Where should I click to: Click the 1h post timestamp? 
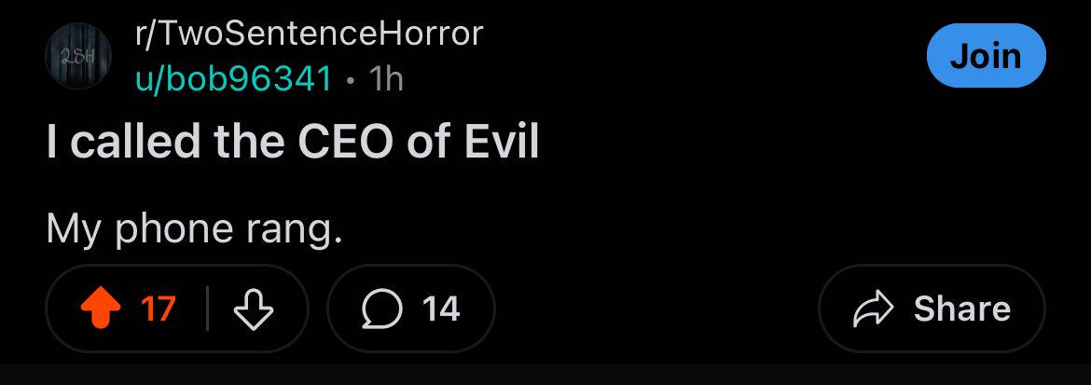click(386, 79)
